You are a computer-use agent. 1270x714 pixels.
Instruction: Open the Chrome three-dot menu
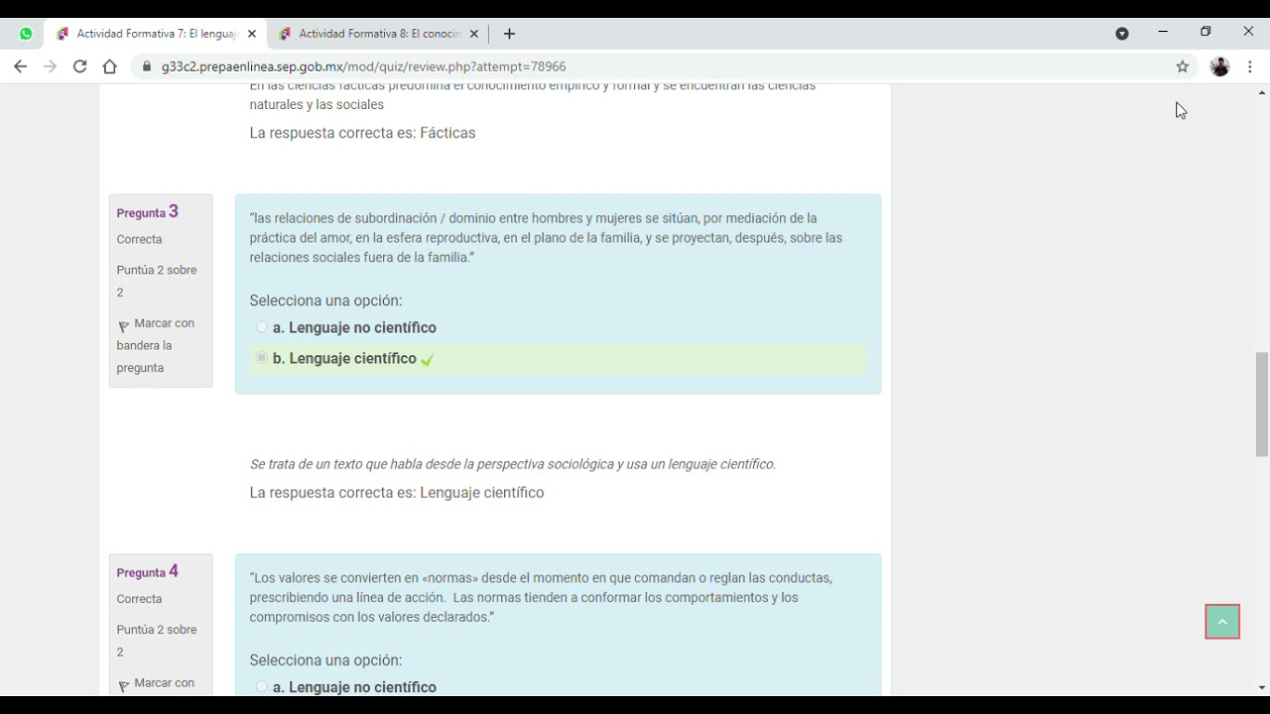[x=1250, y=66]
